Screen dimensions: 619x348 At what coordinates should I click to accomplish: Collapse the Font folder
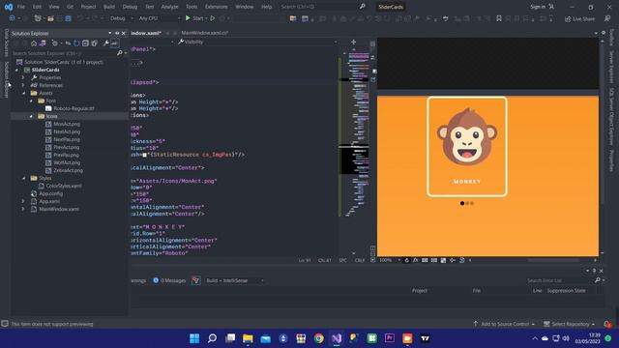(x=31, y=101)
